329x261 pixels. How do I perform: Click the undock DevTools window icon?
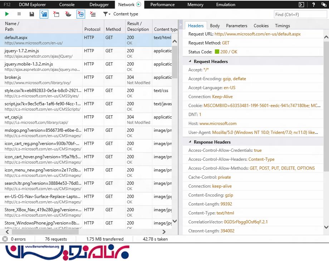pyautogui.click(x=324, y=5)
